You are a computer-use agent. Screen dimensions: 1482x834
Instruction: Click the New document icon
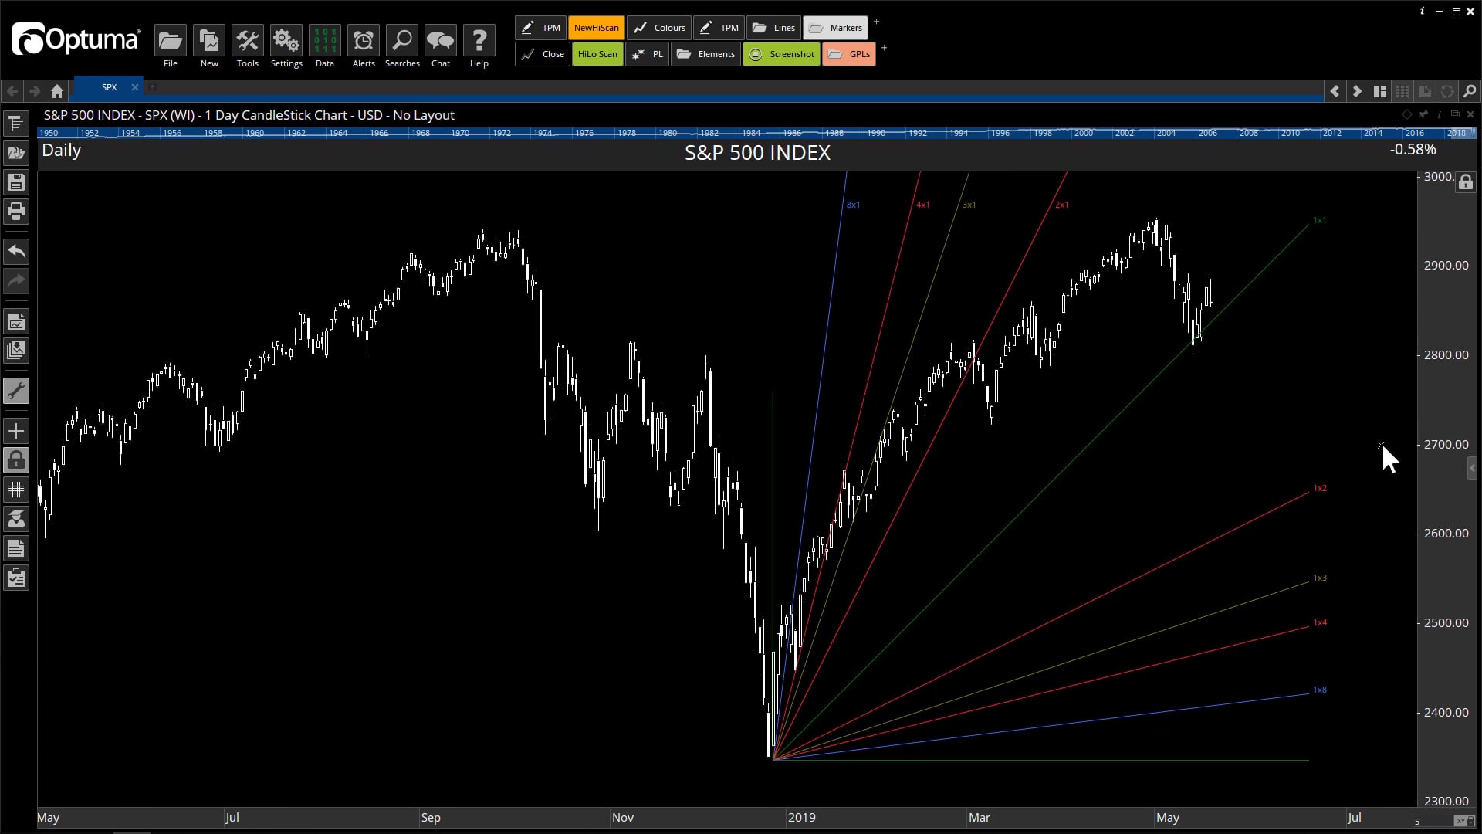[209, 41]
